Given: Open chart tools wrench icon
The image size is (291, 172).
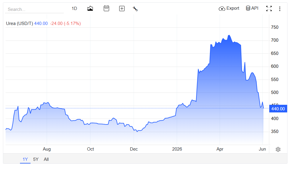Looking at the screenshot, I should (x=135, y=9).
